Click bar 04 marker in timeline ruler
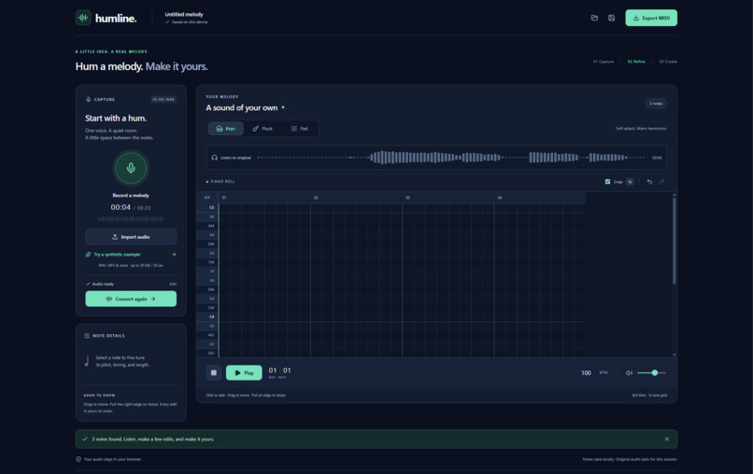The width and height of the screenshot is (753, 474). [500, 198]
